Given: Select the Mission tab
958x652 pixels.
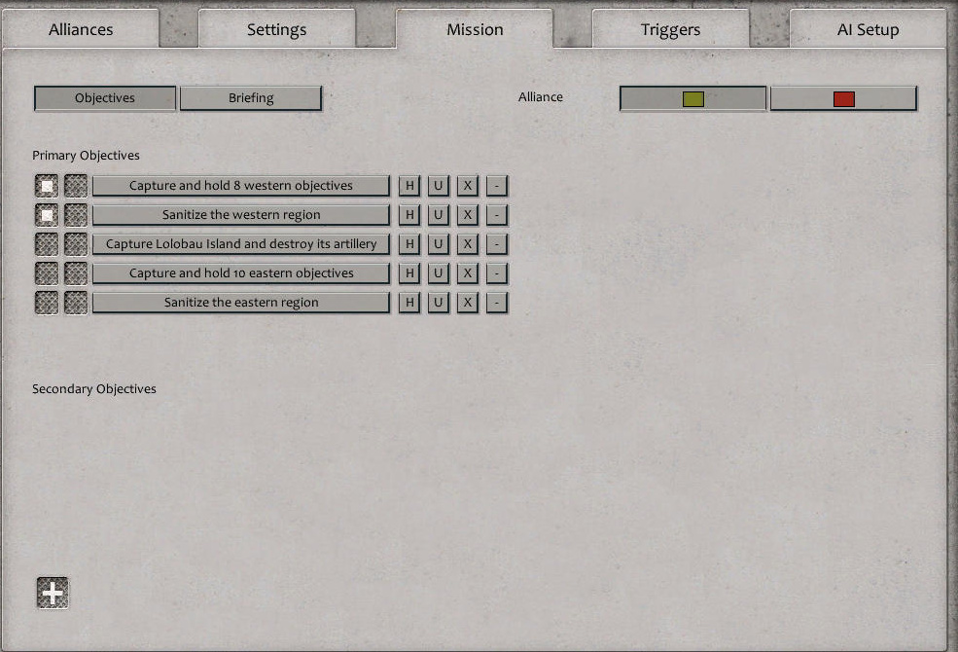Looking at the screenshot, I should click(475, 29).
